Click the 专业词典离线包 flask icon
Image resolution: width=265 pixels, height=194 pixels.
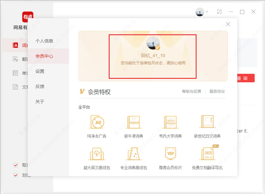pyautogui.click(x=134, y=154)
